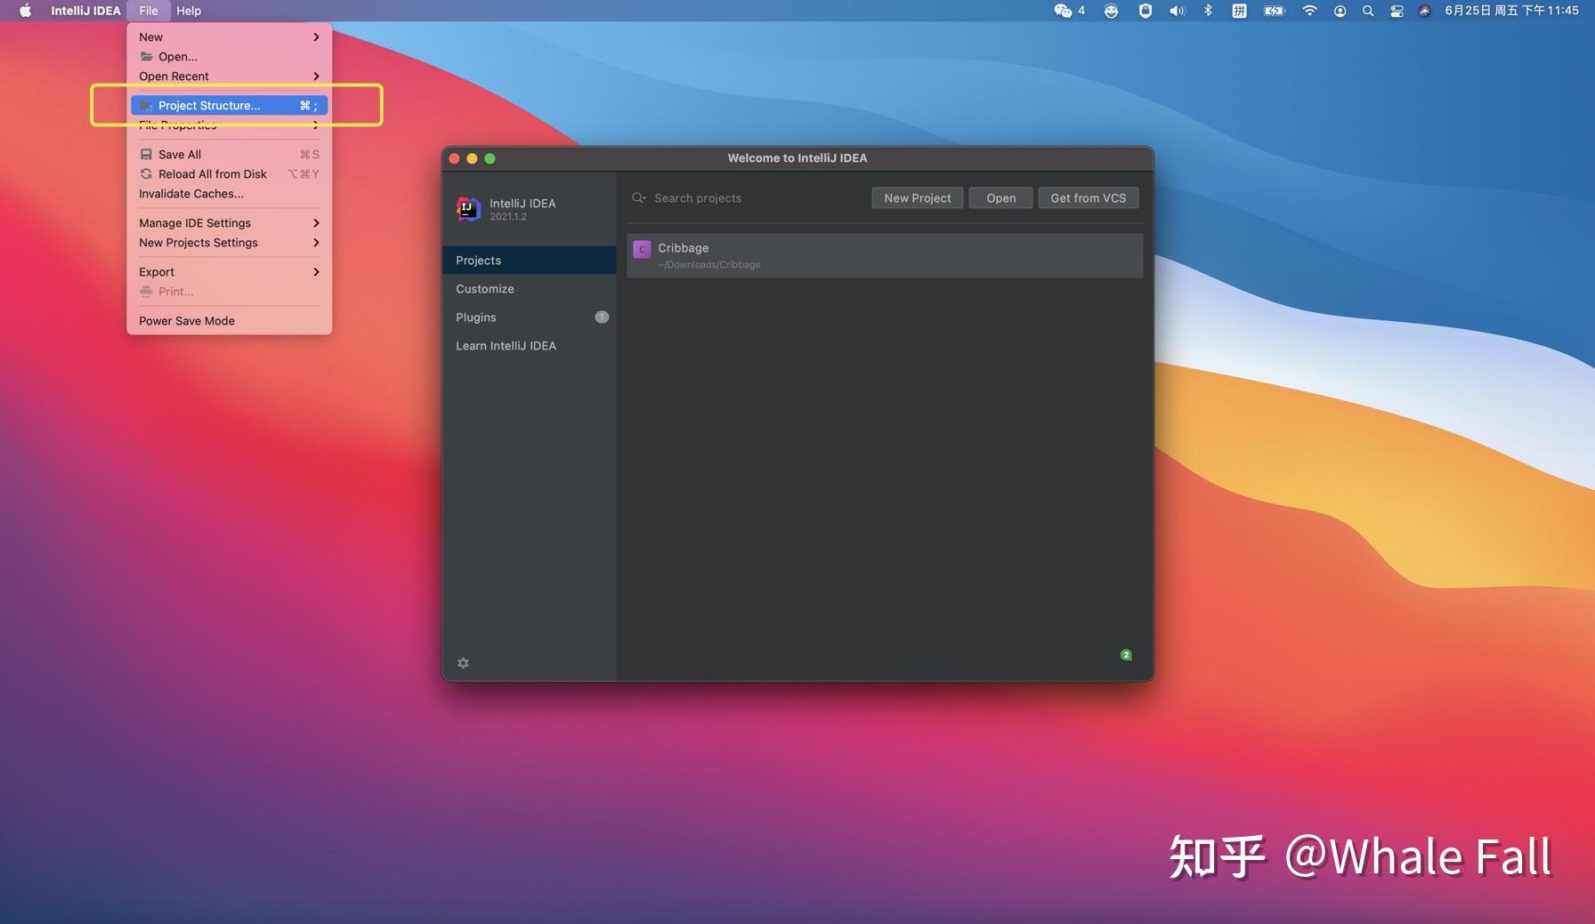Click the New Project button
The height and width of the screenshot is (924, 1595).
pos(917,197)
